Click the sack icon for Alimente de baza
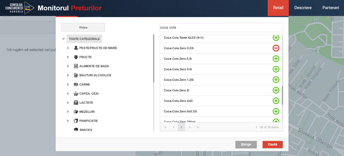 pos(76,66)
